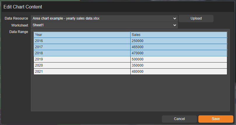Click the Upload button
Viewport: 236px width, 125px height.
tap(196, 18)
